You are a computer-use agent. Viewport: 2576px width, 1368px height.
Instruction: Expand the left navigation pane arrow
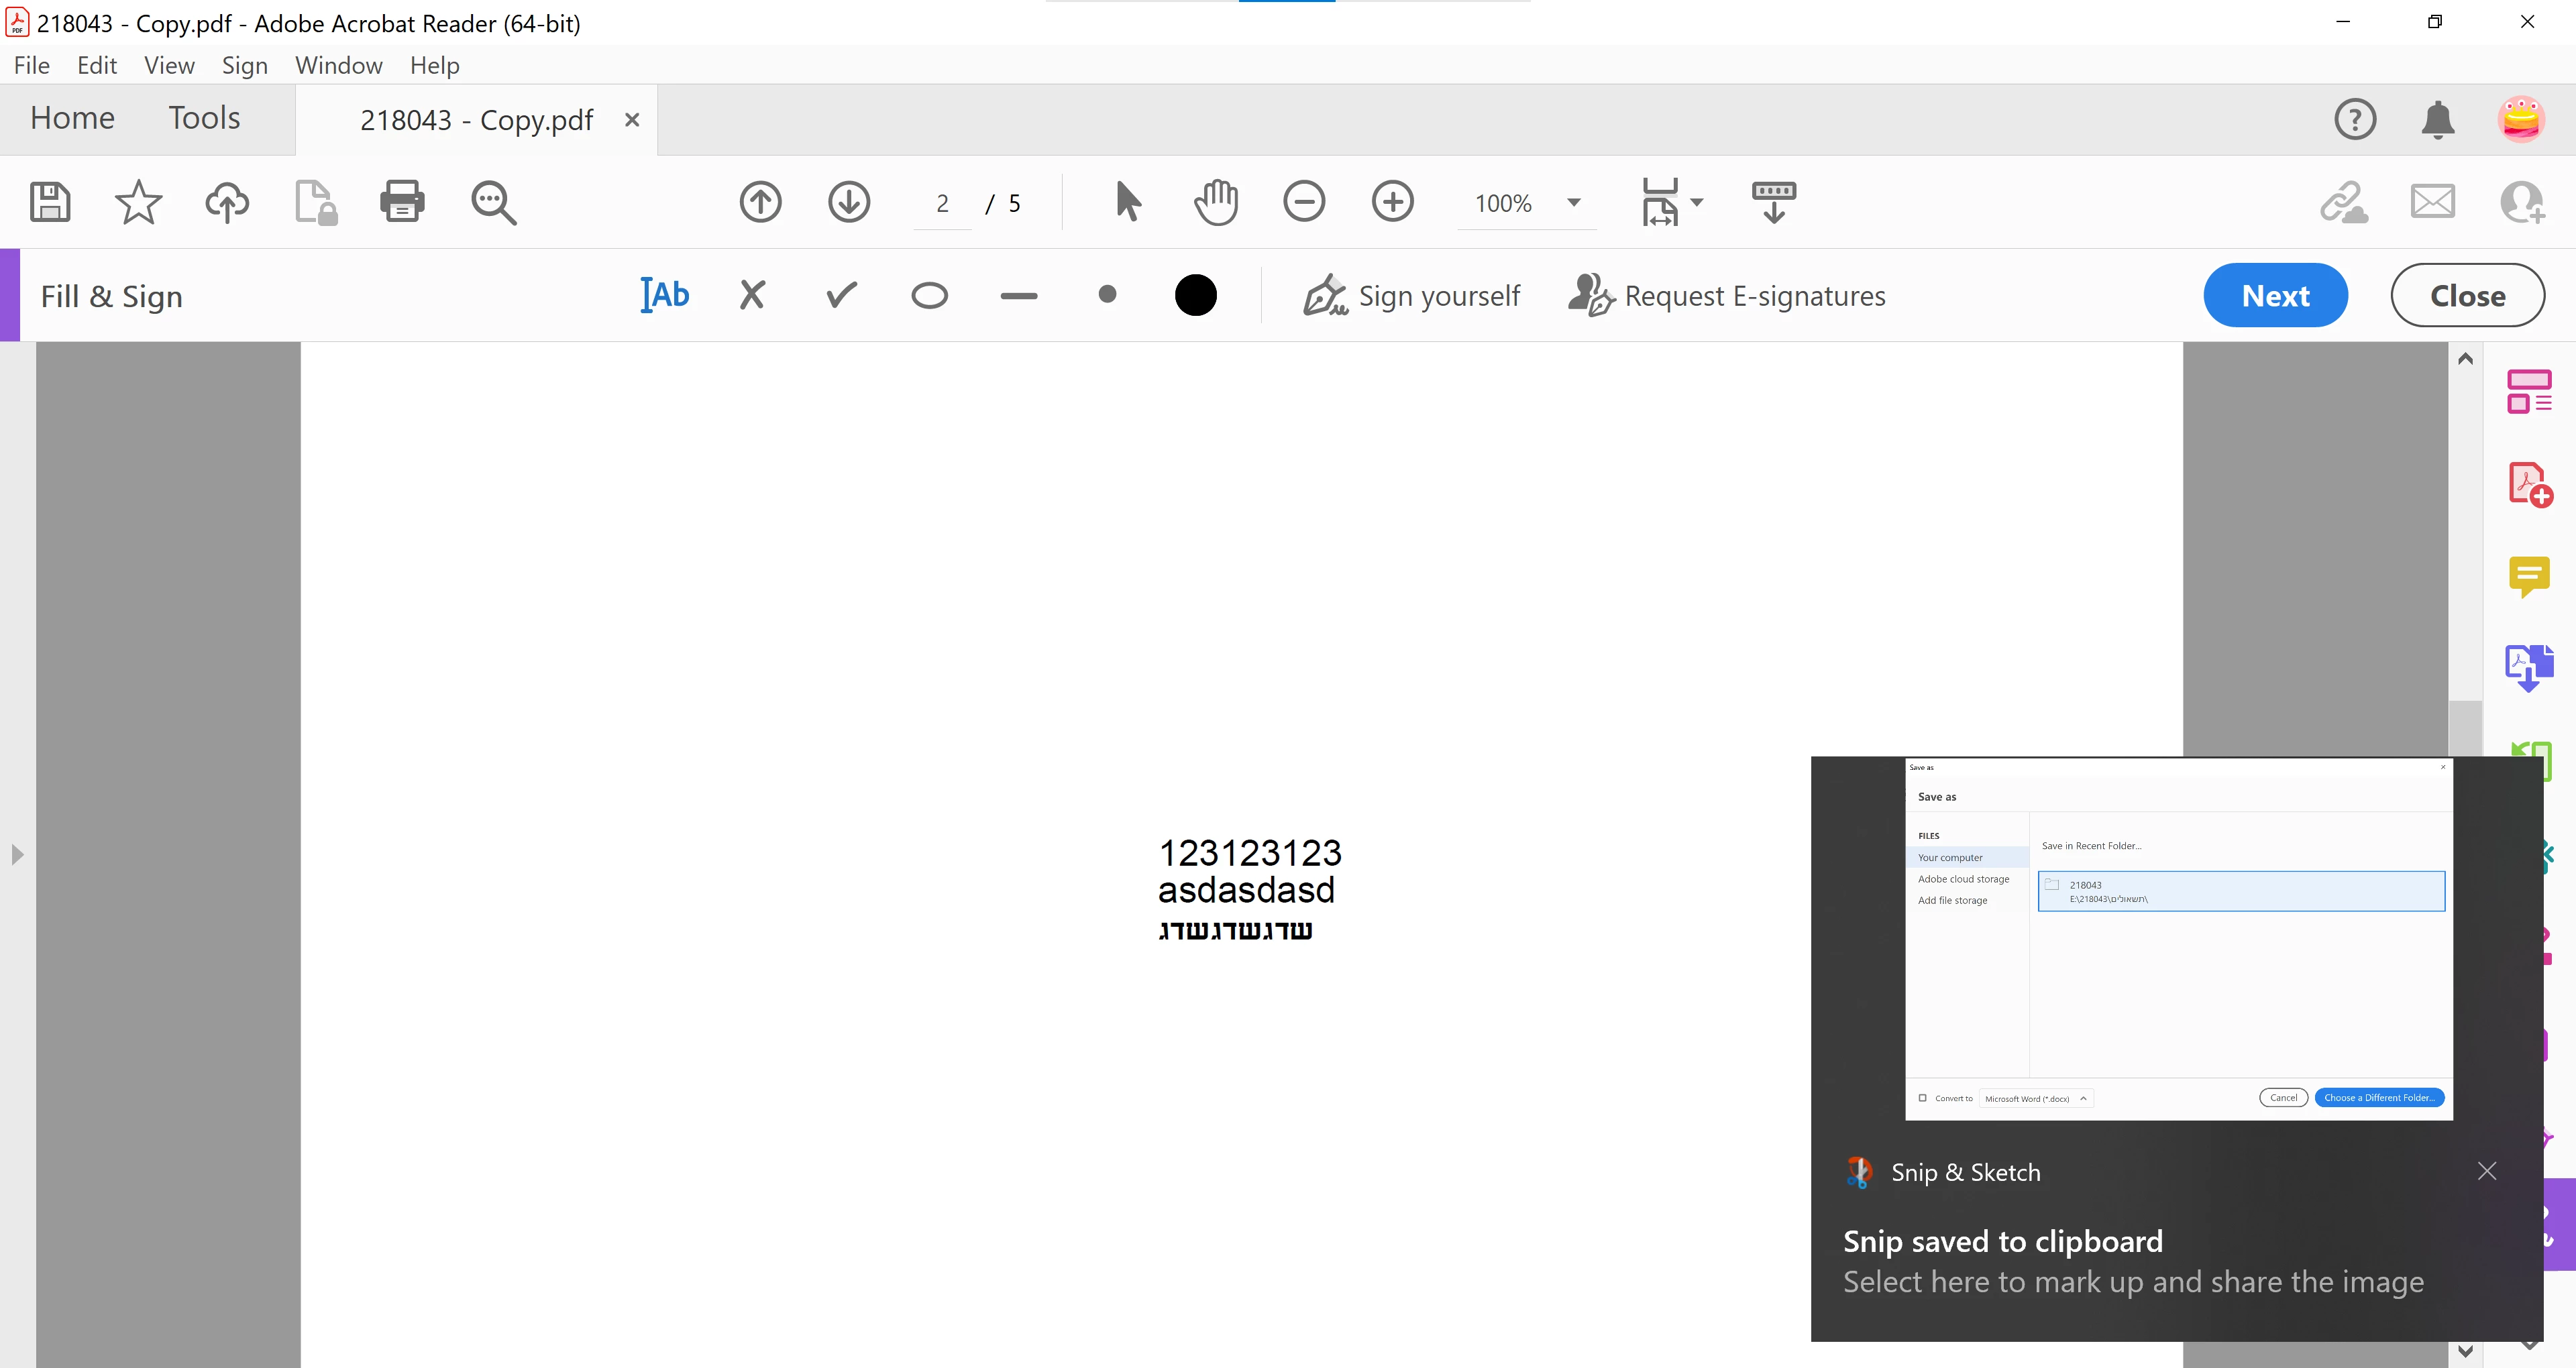(17, 854)
